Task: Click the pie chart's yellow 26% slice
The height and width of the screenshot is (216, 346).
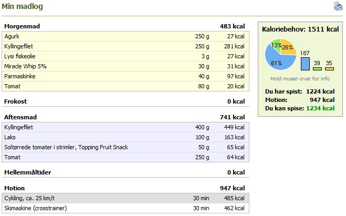Action: 289,47
